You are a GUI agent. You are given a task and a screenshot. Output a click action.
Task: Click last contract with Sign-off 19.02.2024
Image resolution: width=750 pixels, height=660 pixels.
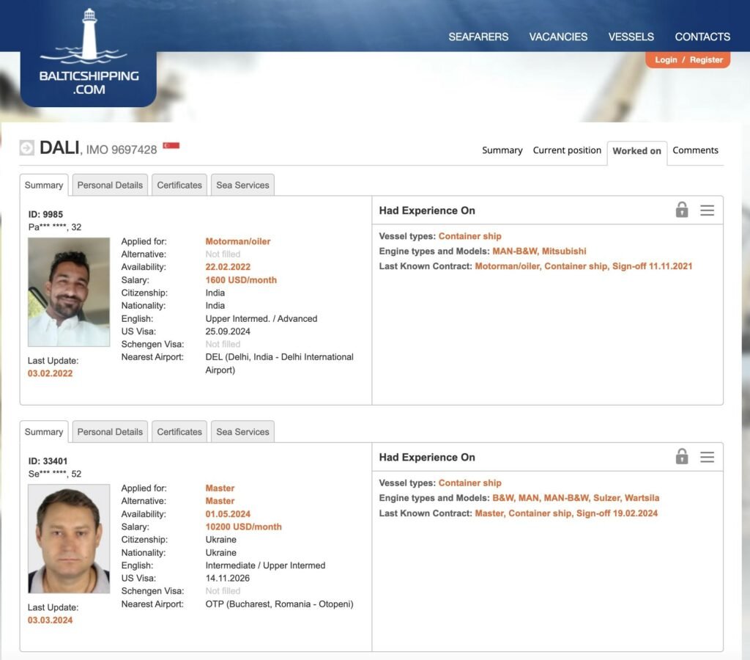pyautogui.click(x=566, y=513)
